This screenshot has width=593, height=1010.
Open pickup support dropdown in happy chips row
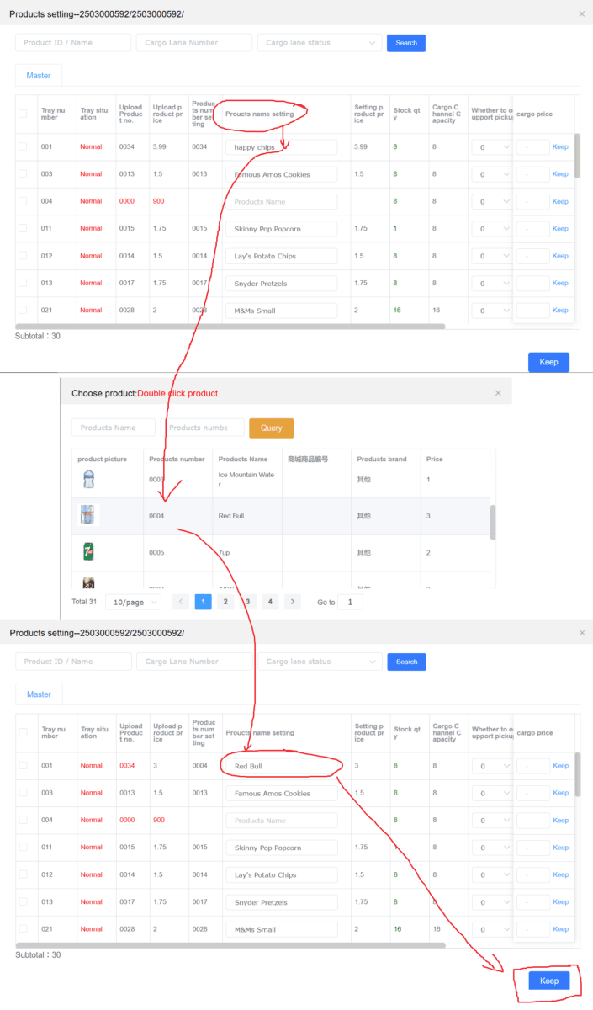[x=492, y=147]
